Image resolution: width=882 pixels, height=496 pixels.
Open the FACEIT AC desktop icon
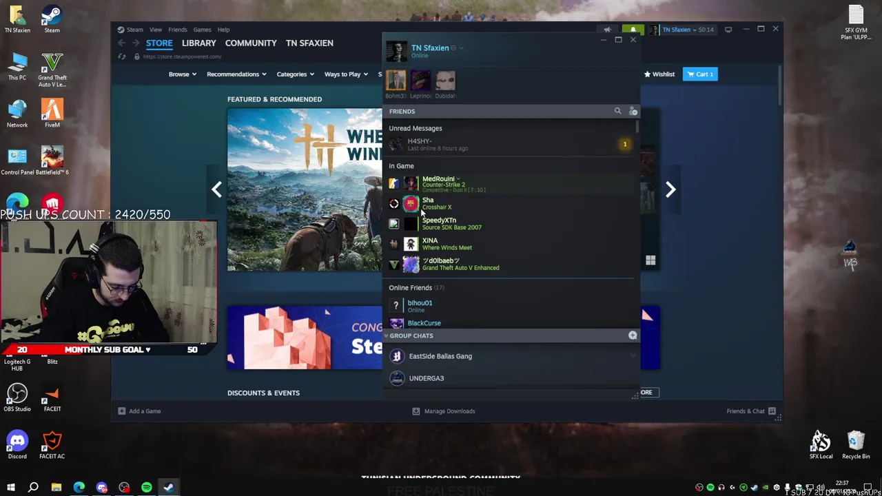[52, 444]
